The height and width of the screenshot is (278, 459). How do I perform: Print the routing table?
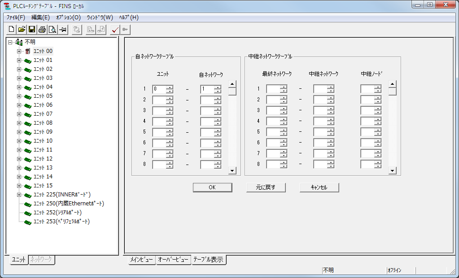coord(42,29)
